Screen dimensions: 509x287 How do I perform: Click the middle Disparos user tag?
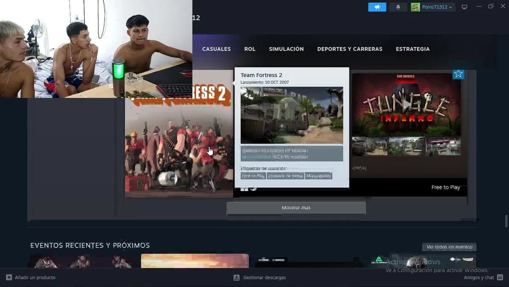pos(285,176)
